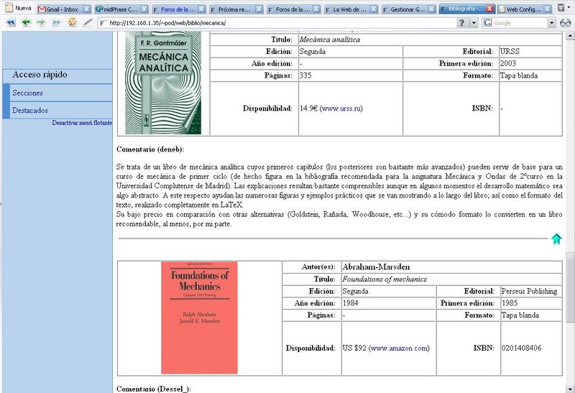Click the scrollbar up arrow
Viewport: 575px width, 393px height.
[570, 35]
